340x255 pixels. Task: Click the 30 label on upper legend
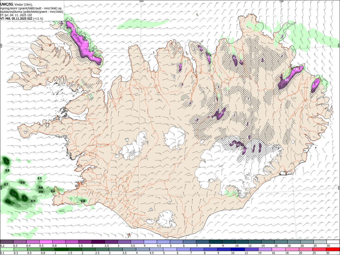point(328,246)
